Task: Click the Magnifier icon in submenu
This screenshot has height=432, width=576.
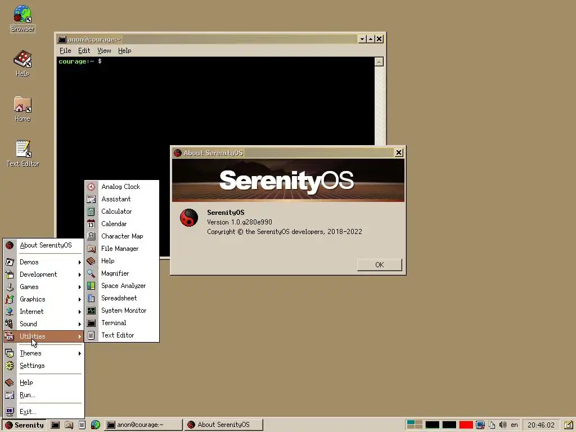Action: [91, 273]
